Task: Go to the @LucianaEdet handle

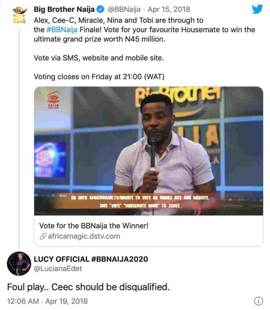Action: 58,268
